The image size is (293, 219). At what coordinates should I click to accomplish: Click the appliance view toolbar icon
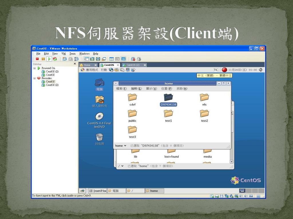[x=117, y=59]
